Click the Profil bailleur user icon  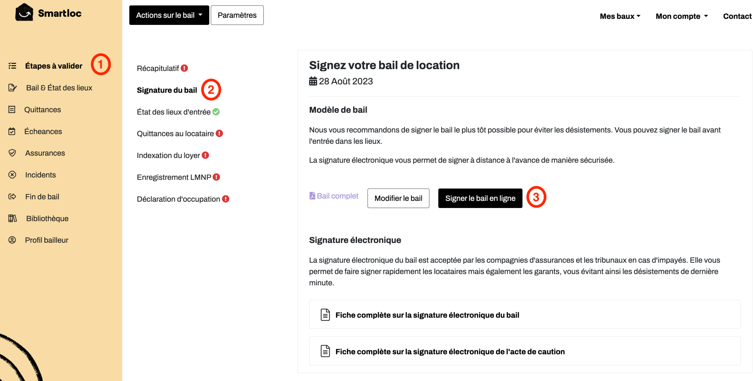tap(12, 240)
